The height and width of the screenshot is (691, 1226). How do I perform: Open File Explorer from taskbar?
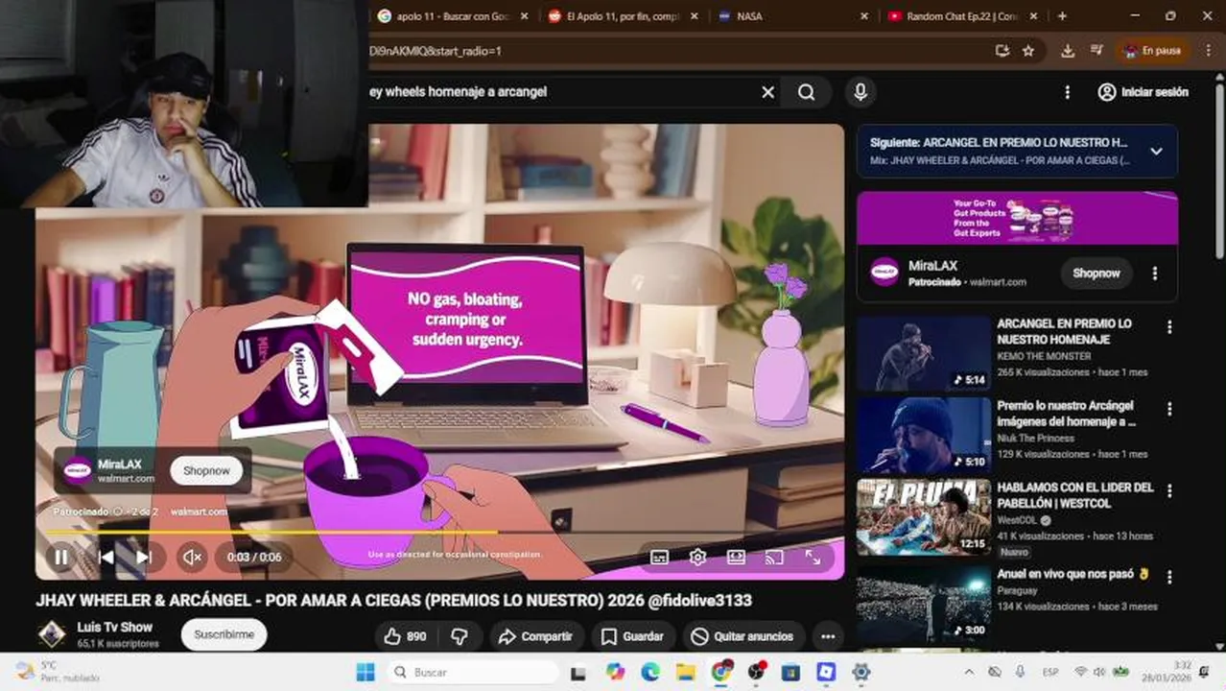pyautogui.click(x=685, y=672)
